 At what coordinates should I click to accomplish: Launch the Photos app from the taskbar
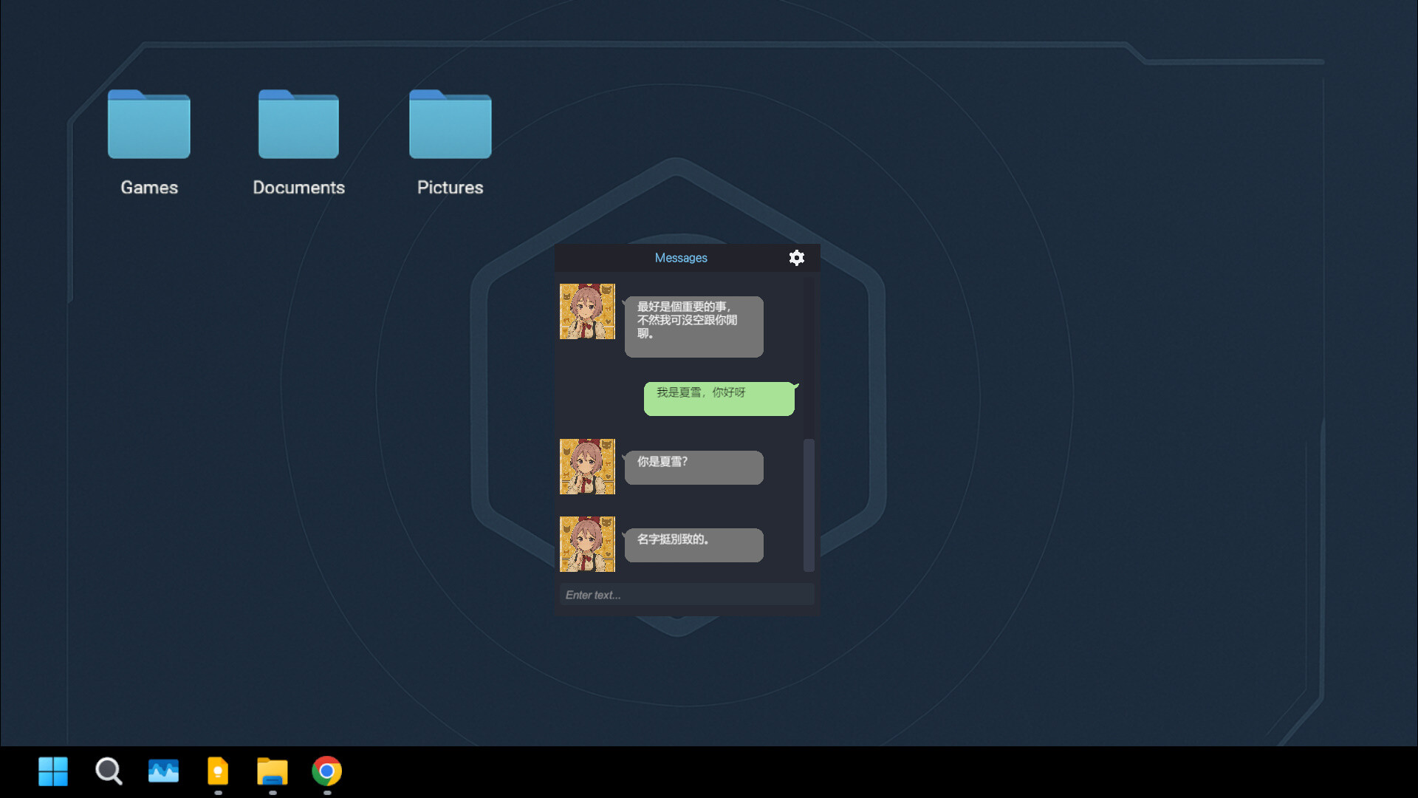162,771
